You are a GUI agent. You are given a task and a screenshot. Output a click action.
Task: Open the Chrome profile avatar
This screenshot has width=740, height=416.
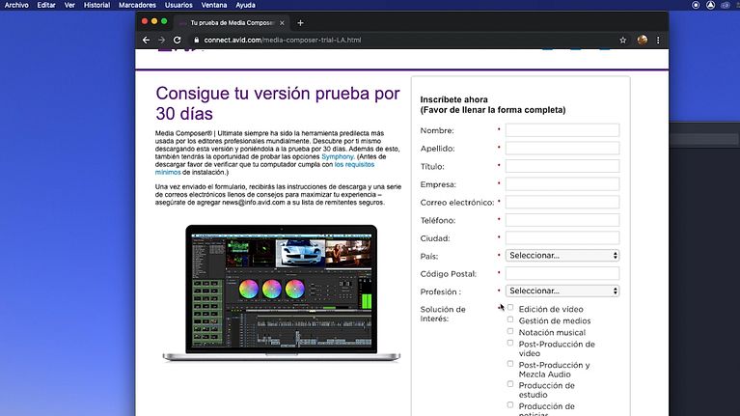(x=642, y=41)
